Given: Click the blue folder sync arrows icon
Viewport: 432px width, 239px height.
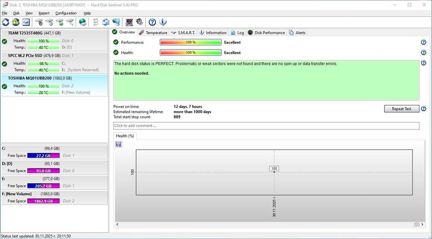Looking at the screenshot, I should 106,22.
